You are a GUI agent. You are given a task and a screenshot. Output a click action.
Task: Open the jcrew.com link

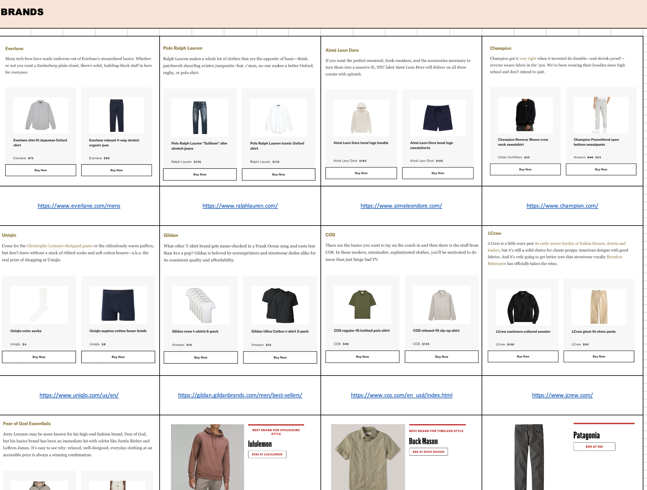(x=562, y=395)
